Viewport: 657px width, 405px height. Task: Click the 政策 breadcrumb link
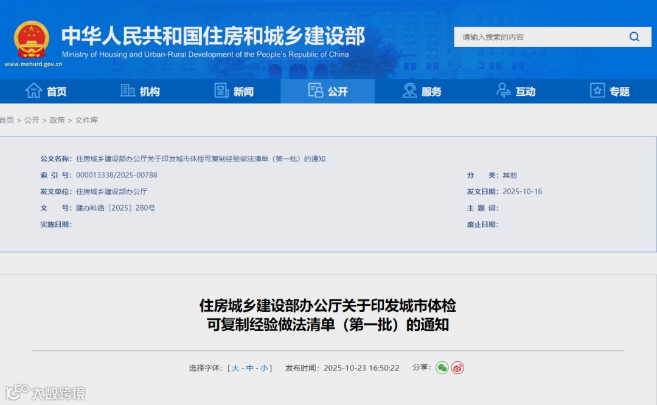point(57,120)
